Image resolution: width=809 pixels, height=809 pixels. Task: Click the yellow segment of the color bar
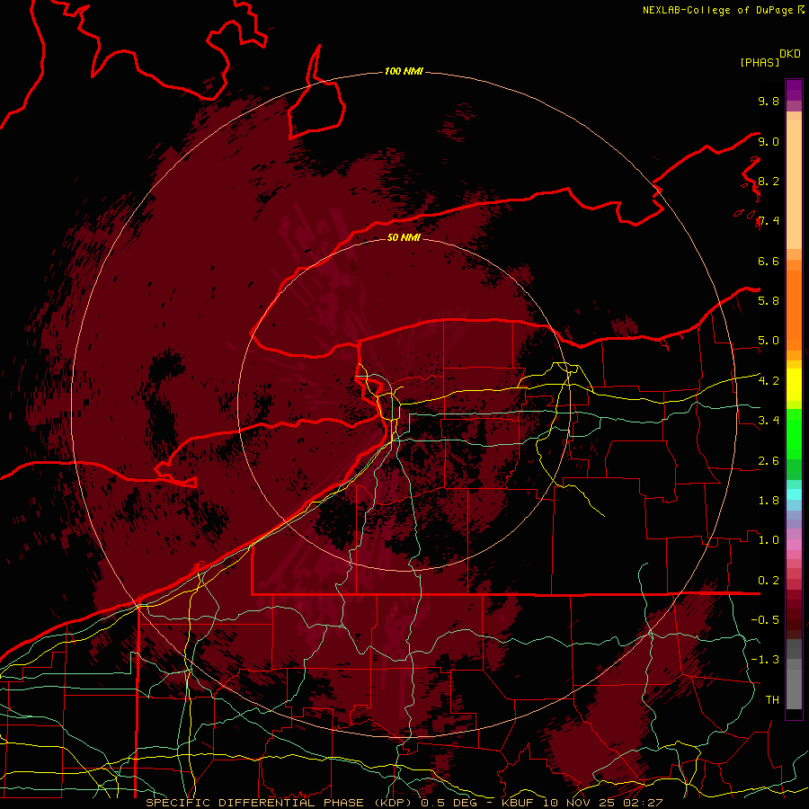click(794, 385)
